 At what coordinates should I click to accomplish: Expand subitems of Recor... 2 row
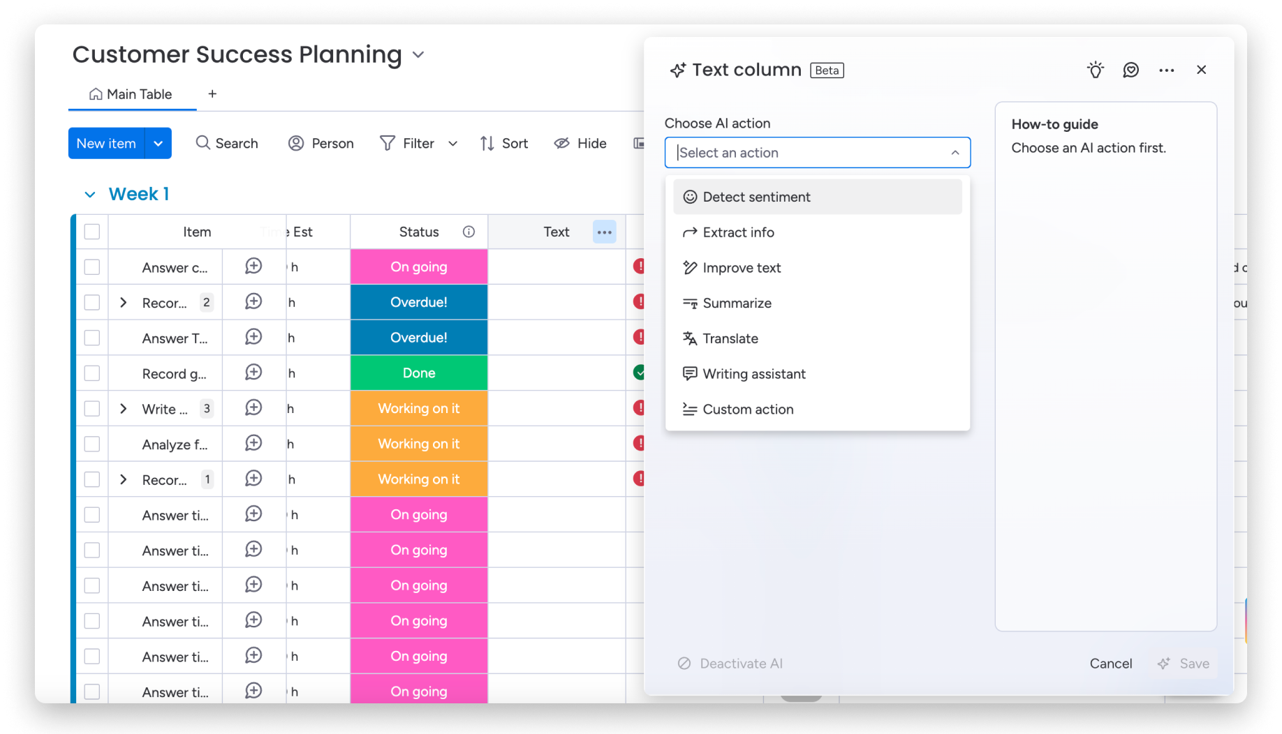pos(124,302)
